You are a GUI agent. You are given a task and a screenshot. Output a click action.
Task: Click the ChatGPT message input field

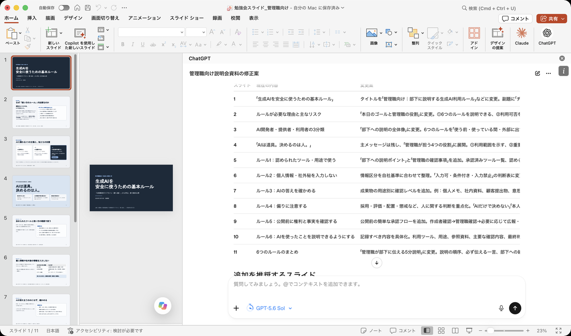pos(376,284)
